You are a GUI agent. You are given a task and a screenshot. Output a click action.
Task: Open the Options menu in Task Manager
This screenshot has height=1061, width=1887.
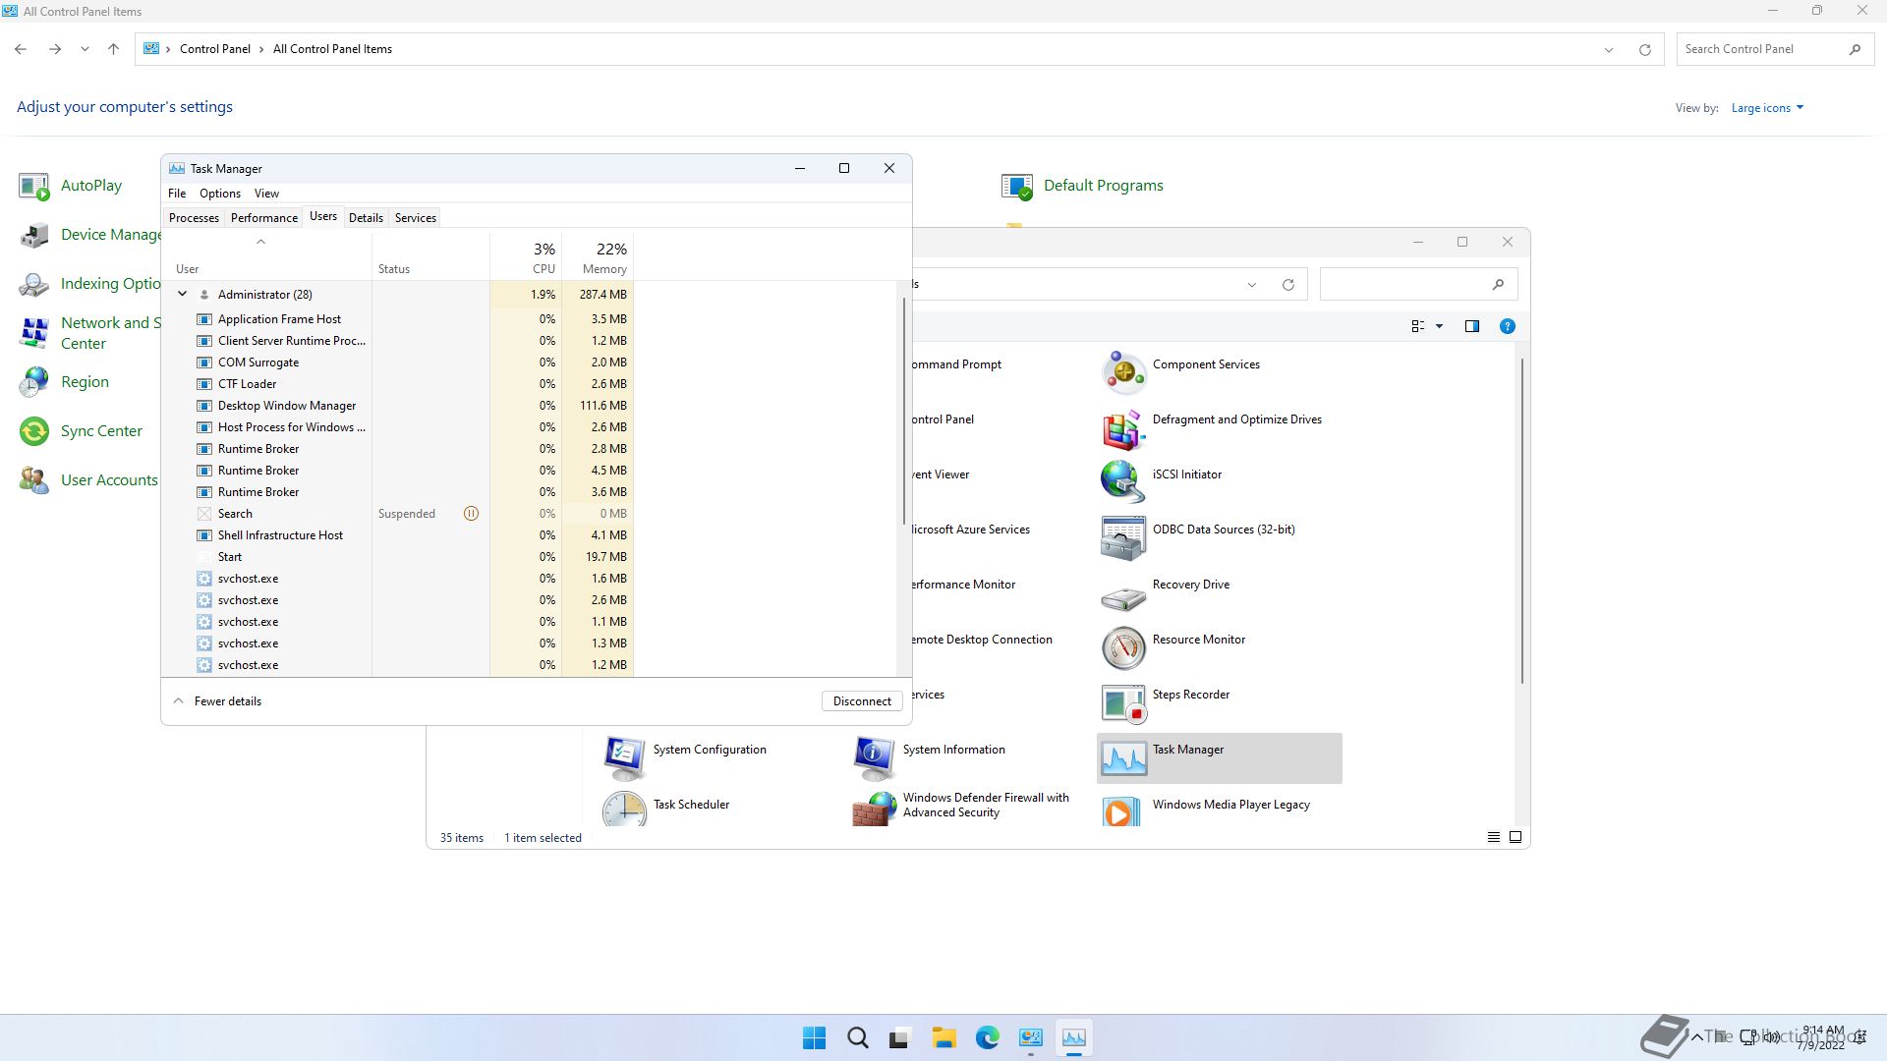pos(220,194)
